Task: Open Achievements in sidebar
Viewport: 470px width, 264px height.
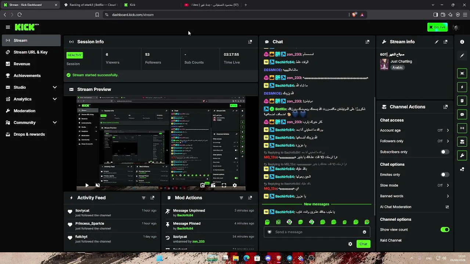Action: tap(31, 76)
